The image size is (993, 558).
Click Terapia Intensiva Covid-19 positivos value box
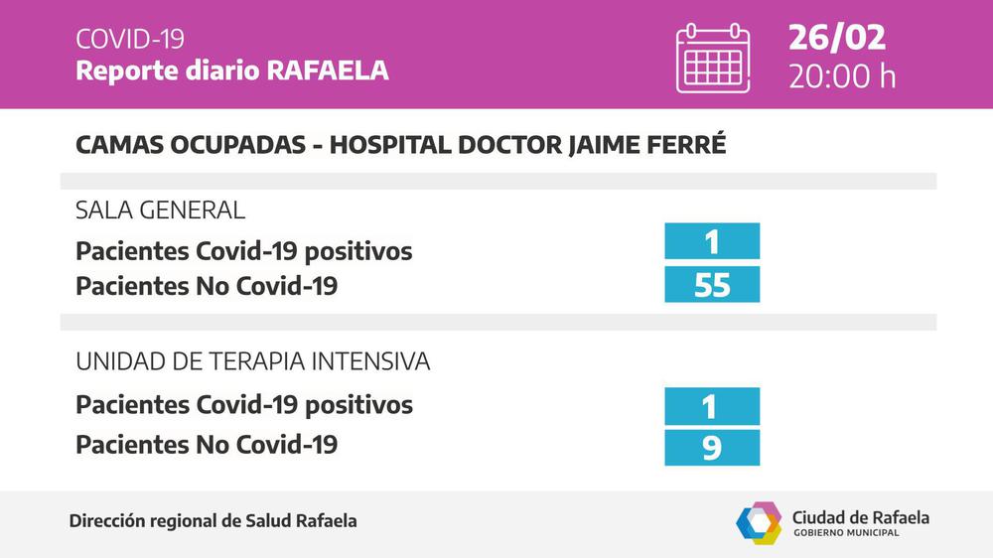click(712, 406)
